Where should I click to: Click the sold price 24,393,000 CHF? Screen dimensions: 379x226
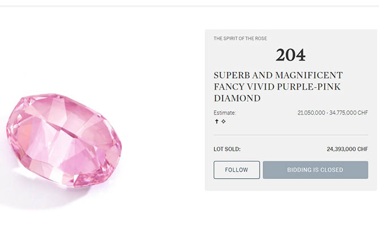coord(347,150)
